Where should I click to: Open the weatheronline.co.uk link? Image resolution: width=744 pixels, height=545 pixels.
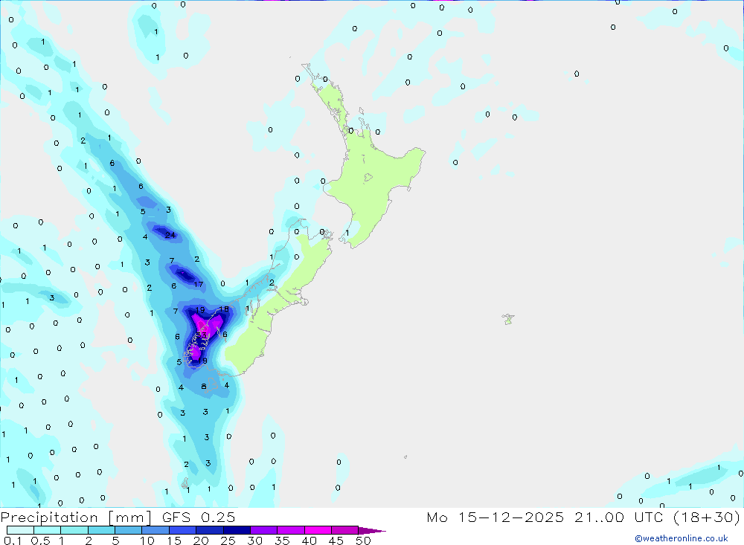click(x=682, y=538)
